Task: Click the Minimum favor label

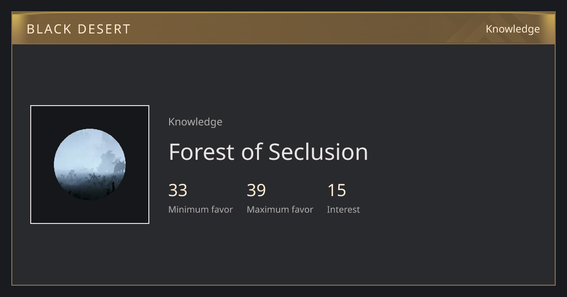Action: click(x=200, y=210)
